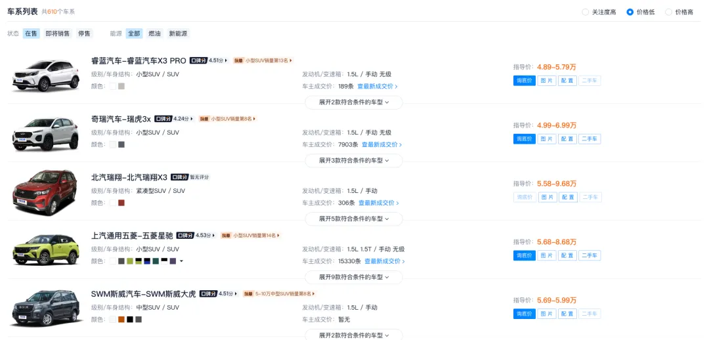Sort by 关注度高 radio button

tap(586, 12)
